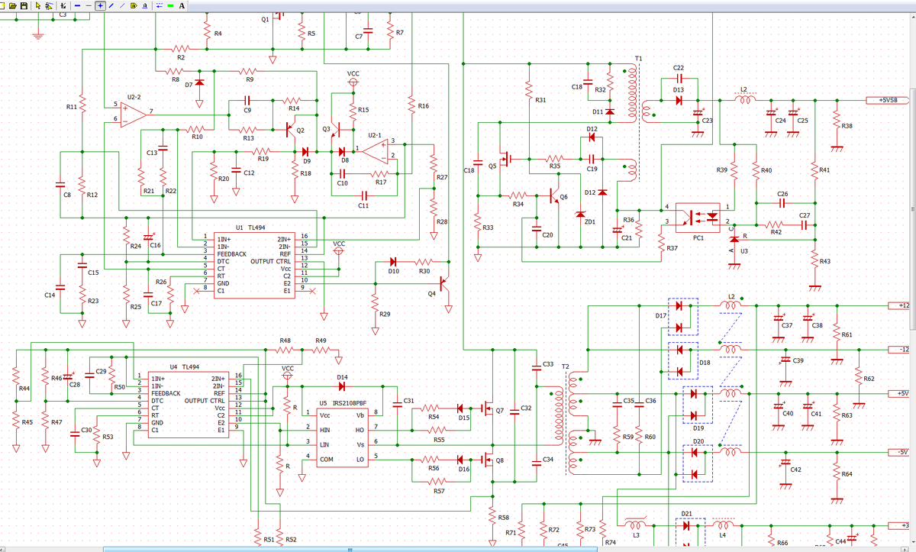Select the D17 dual diode label
This screenshot has height=552, width=916.
(661, 315)
